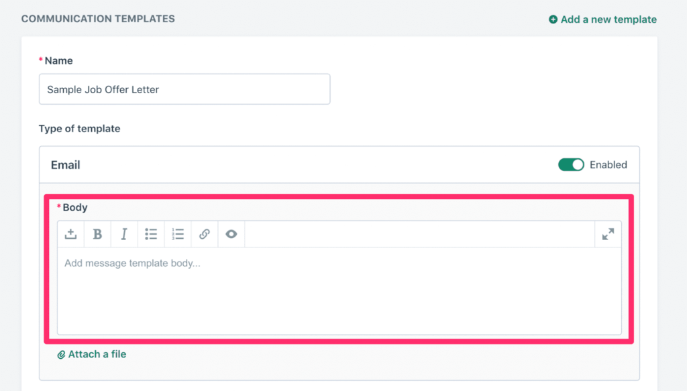Click the paperclip icon by Attach a file
687x391 pixels.
[x=61, y=355]
